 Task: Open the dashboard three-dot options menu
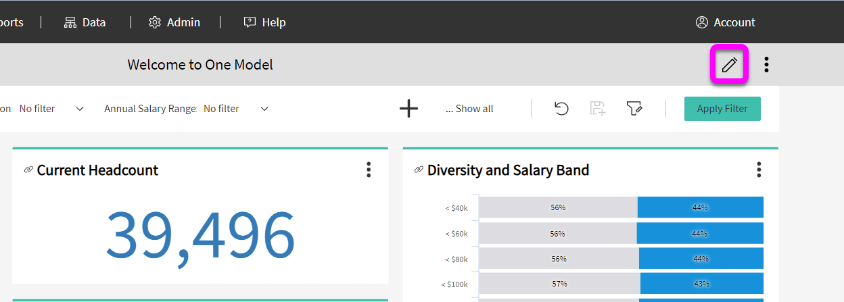(766, 65)
